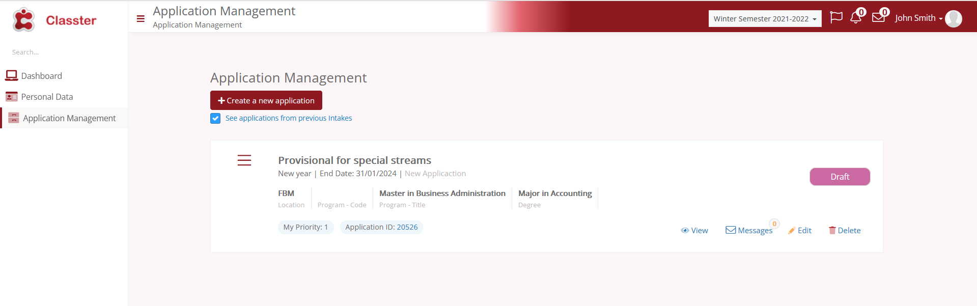Click the End Date: 31/01/2024 text
Viewport: 977px width, 306px height.
coord(358,174)
